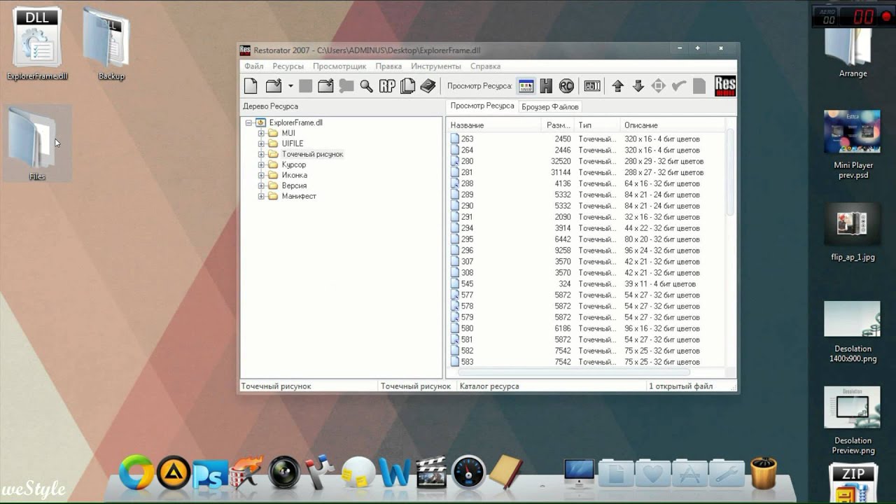Click the Open file toolbar icon
The width and height of the screenshot is (896, 504).
click(273, 86)
